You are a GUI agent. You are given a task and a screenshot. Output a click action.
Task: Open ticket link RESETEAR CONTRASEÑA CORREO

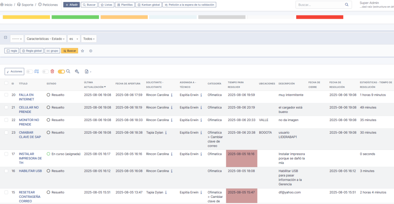pos(30,197)
